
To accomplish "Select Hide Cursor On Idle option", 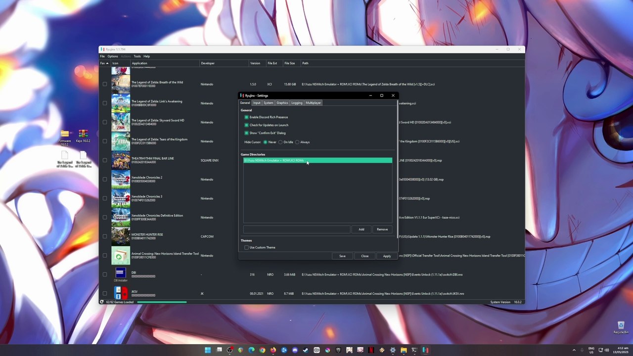I will coord(280,142).
